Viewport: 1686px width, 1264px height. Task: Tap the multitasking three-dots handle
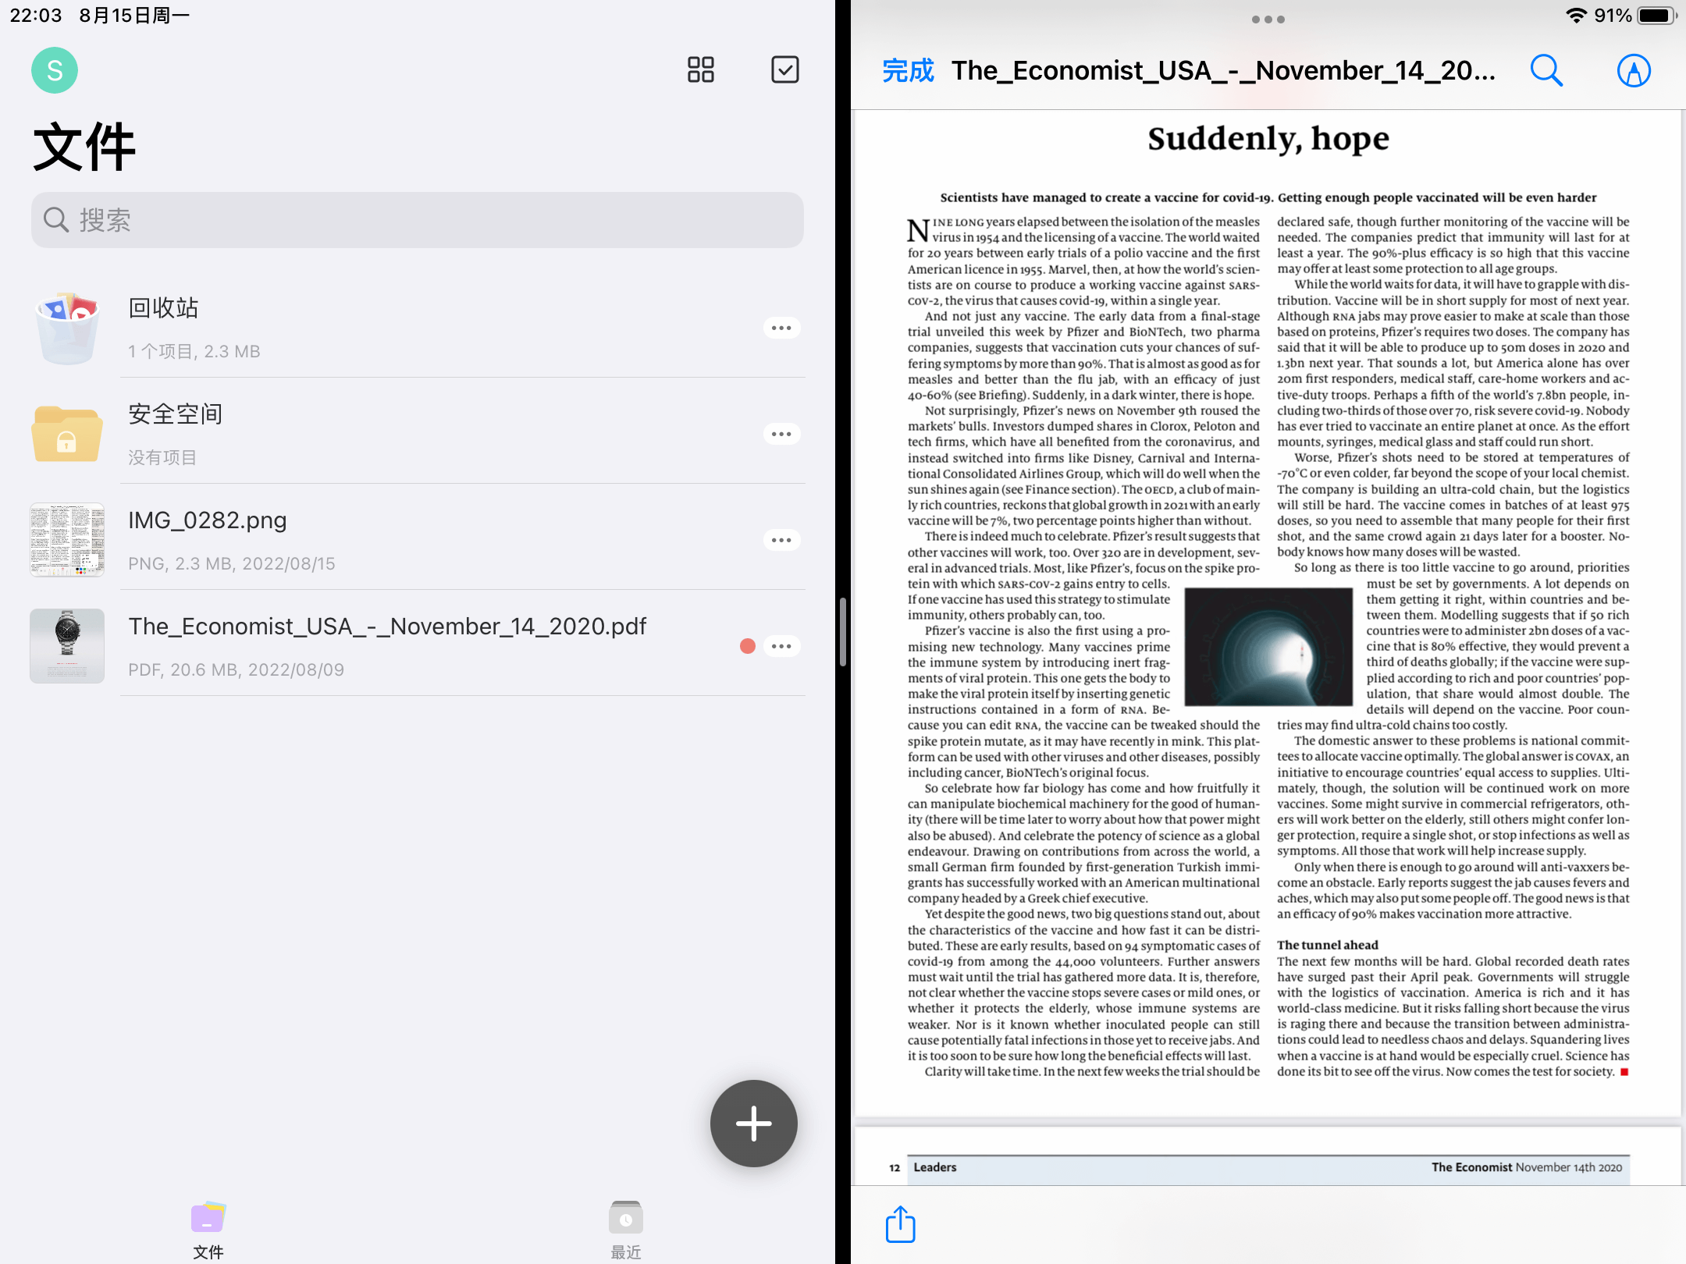1268,20
